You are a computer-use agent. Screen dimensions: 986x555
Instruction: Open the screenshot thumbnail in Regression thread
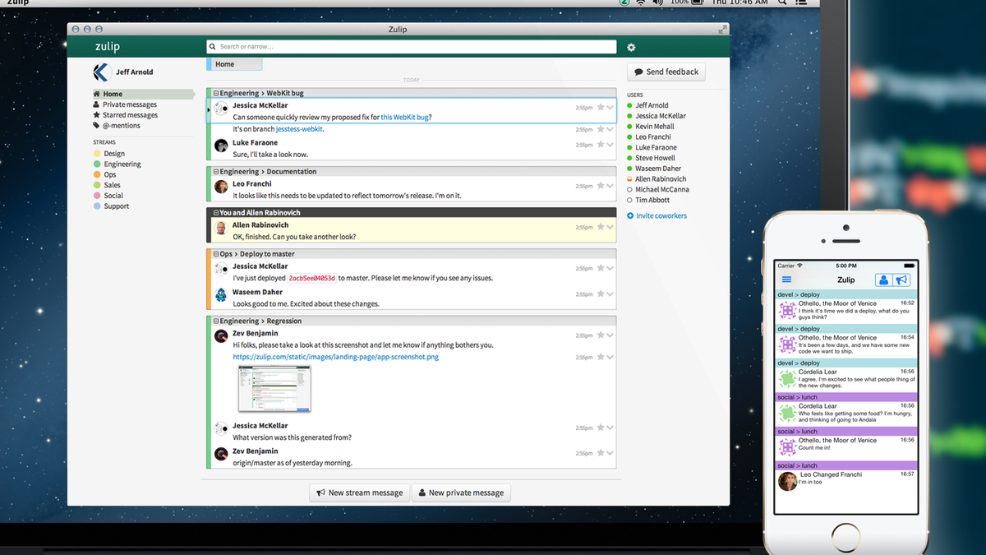click(274, 389)
